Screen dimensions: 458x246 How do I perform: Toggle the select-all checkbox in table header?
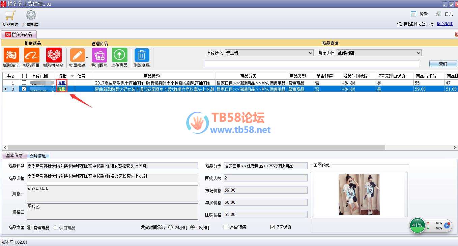coord(24,76)
